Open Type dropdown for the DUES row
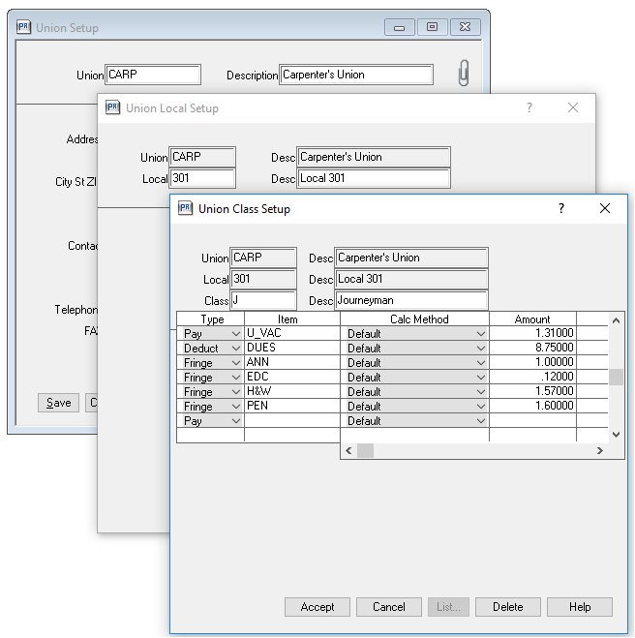 [x=236, y=349]
